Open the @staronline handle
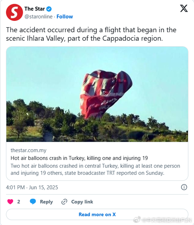194x225 pixels. [38, 17]
